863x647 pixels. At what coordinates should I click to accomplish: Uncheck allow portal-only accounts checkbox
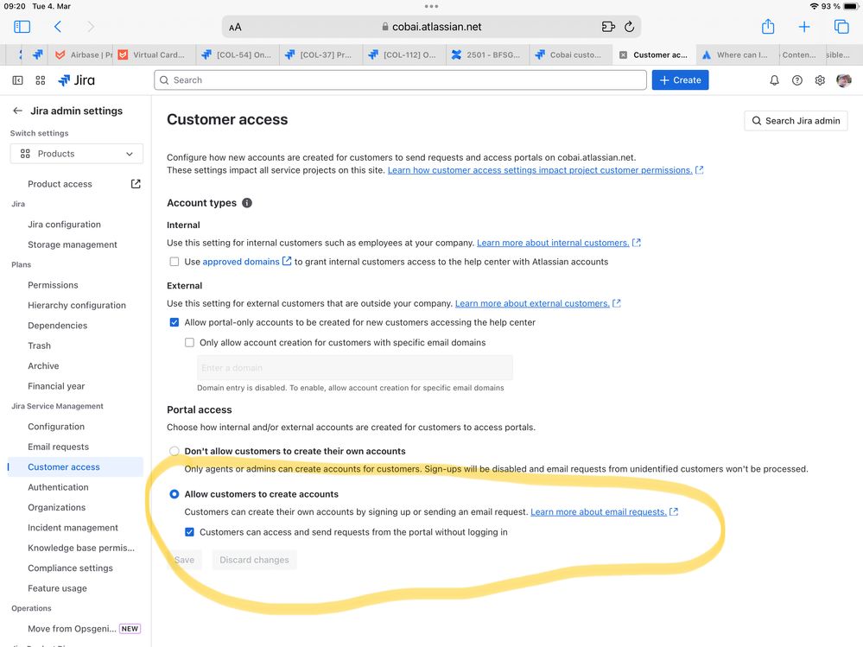coord(175,322)
